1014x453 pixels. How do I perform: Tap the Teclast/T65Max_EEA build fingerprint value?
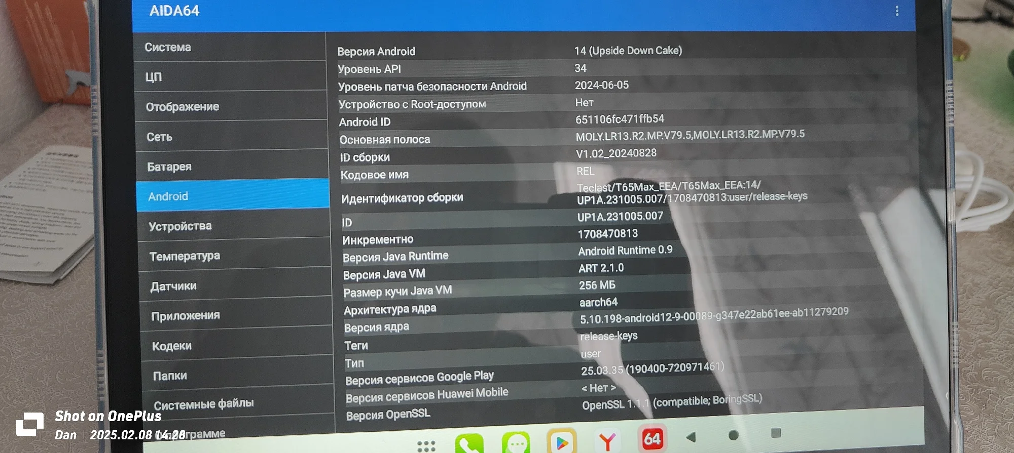coord(692,193)
